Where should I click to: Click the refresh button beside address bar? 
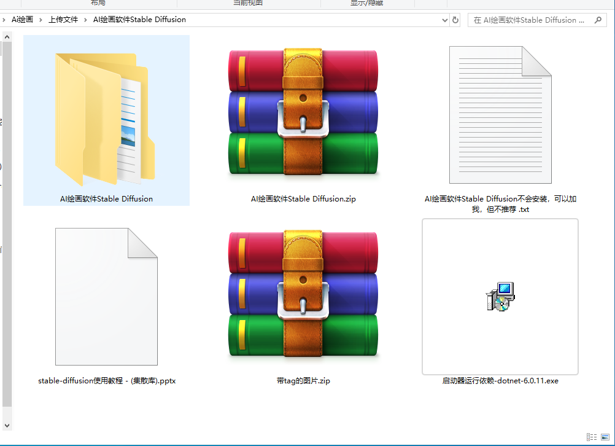click(455, 20)
